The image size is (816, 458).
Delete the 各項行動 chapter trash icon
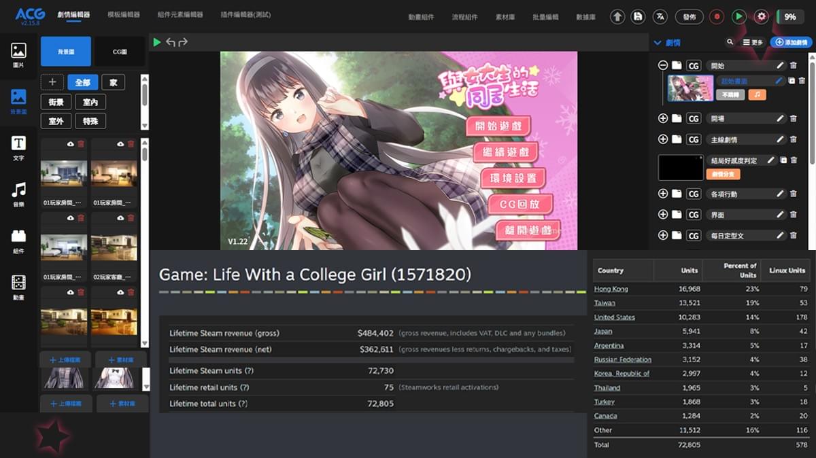[793, 194]
